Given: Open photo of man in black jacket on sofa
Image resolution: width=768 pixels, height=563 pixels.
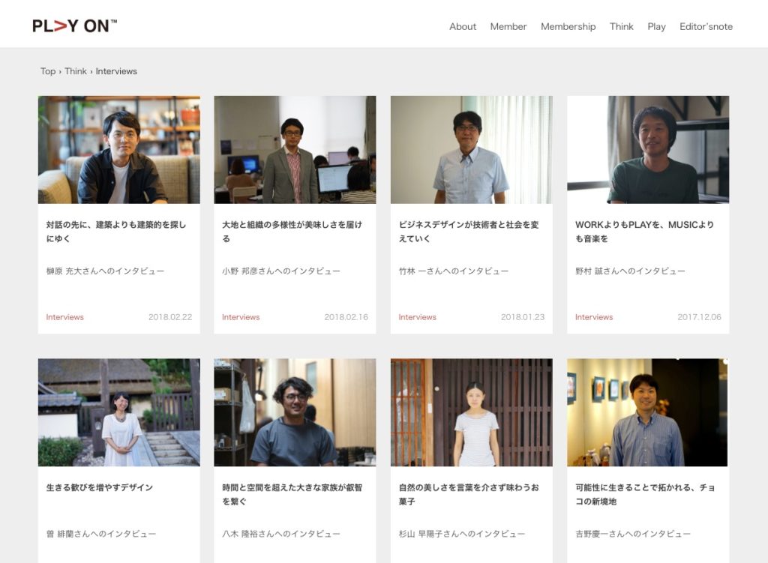Looking at the screenshot, I should point(119,150).
